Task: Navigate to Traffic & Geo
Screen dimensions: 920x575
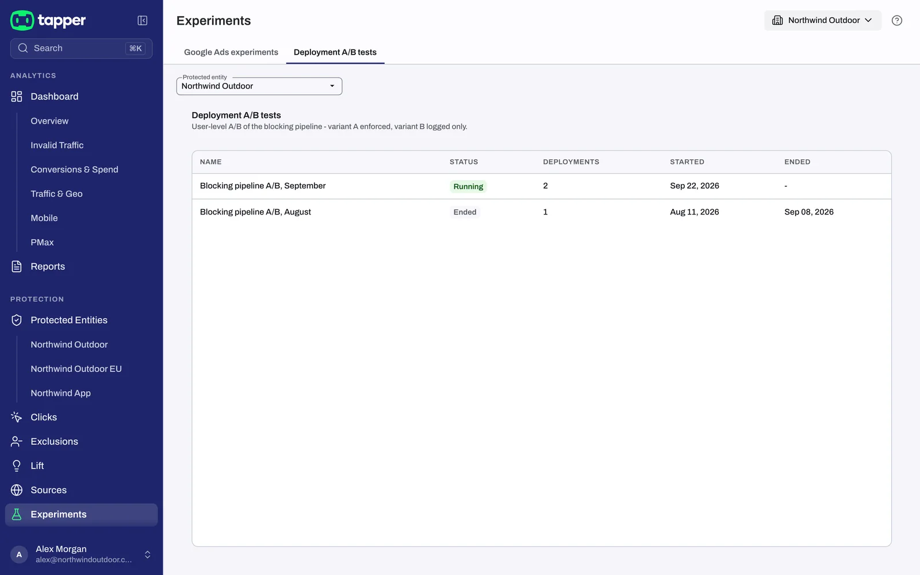Action: click(56, 194)
